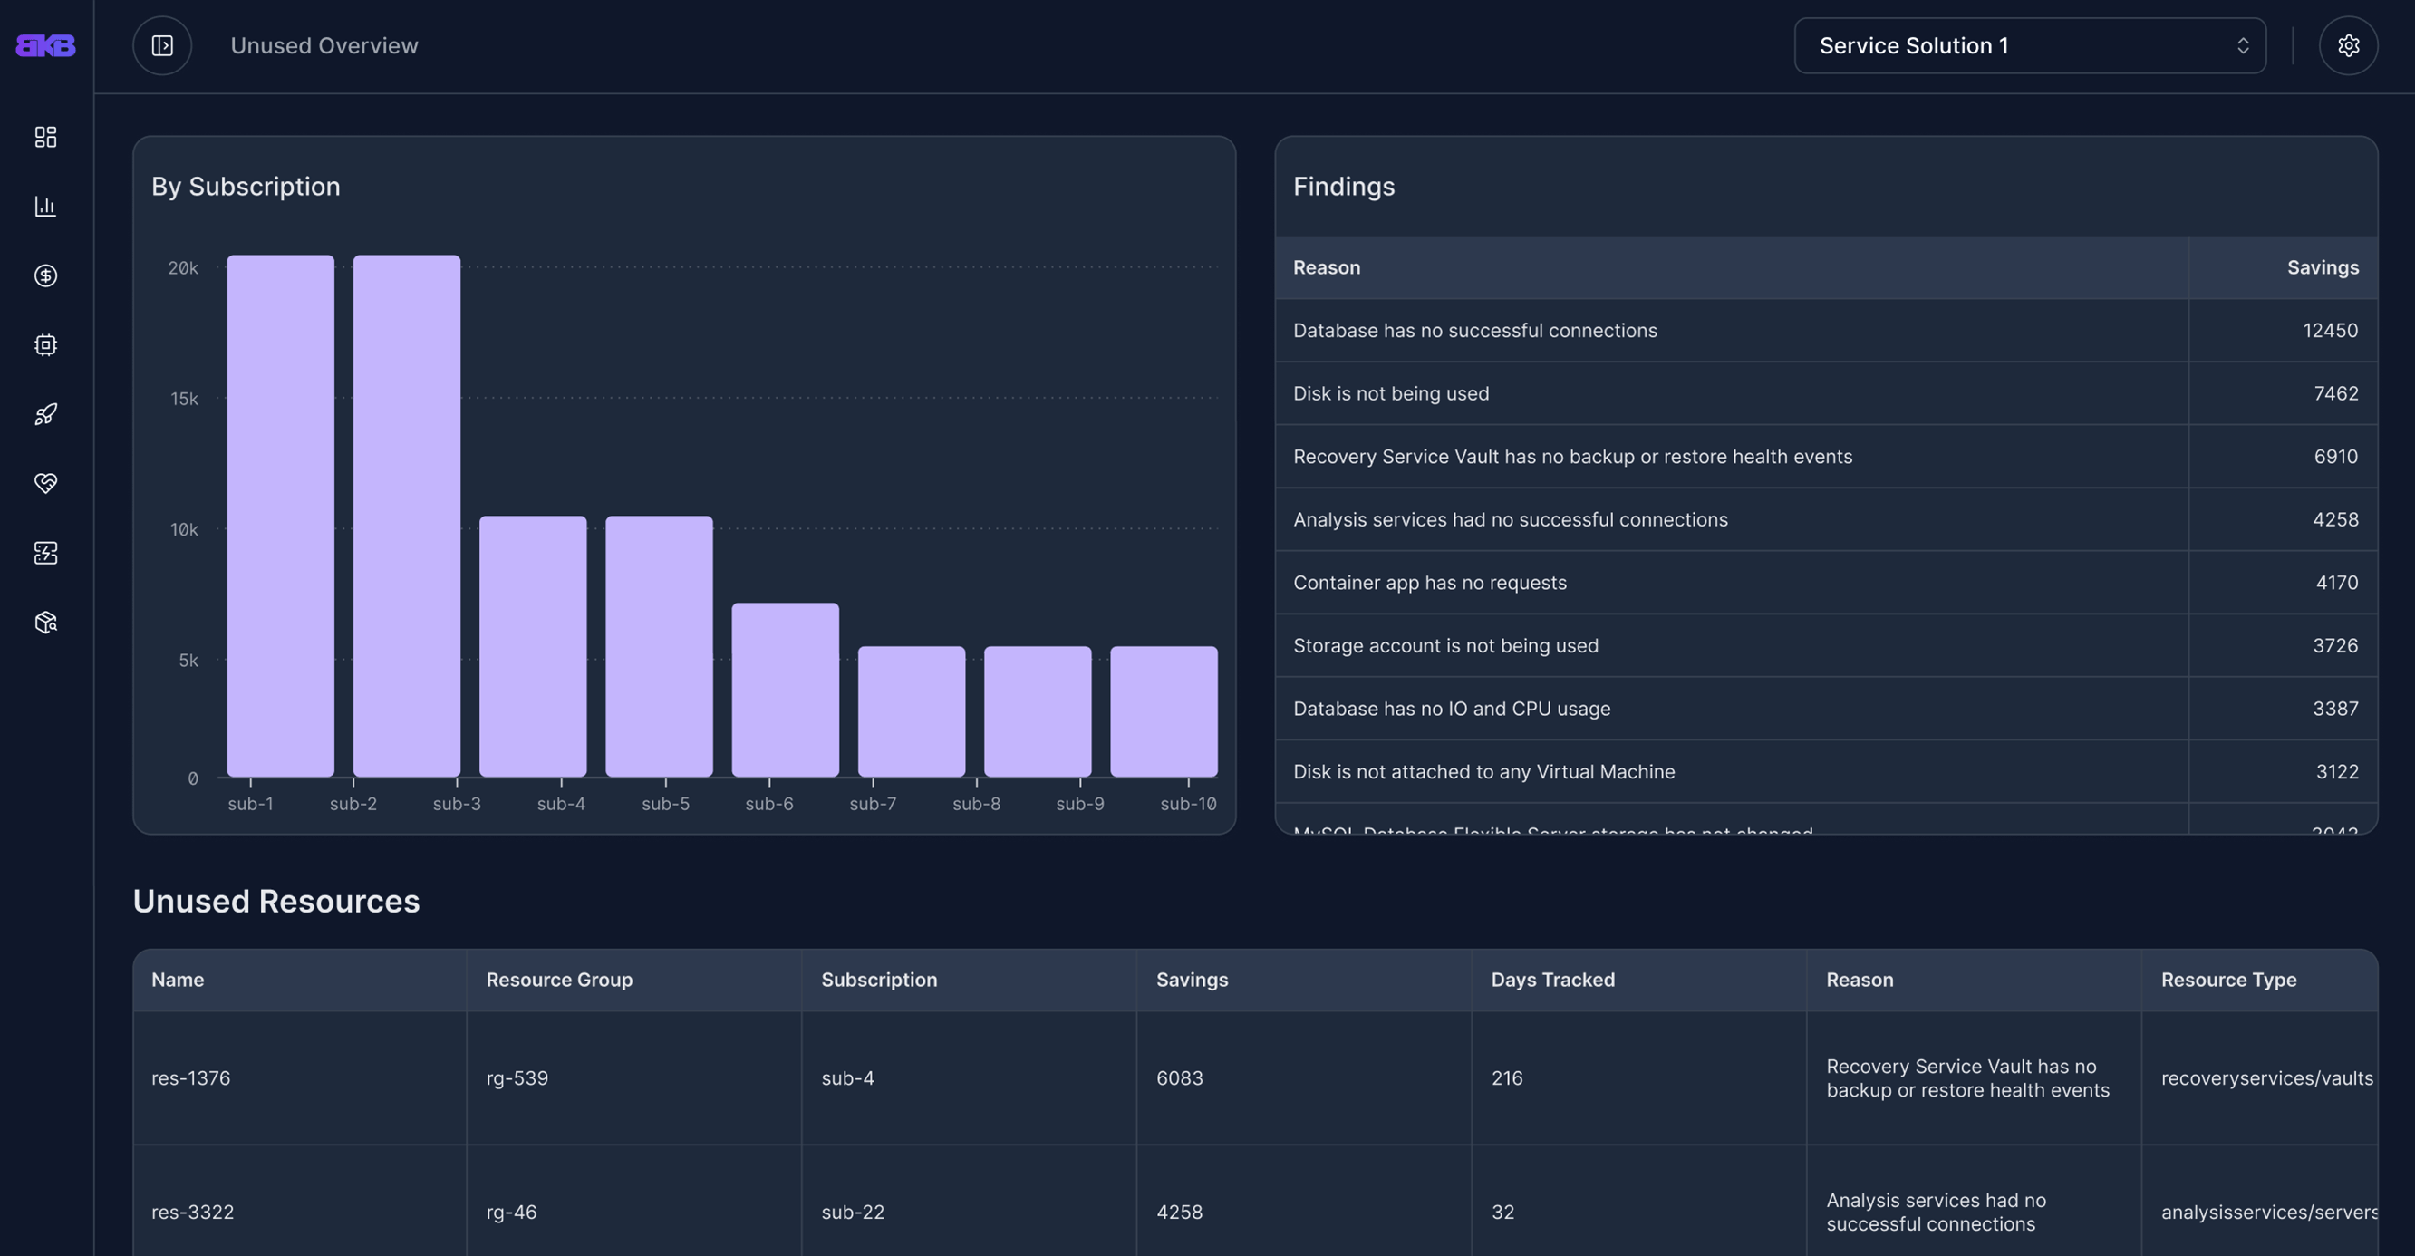This screenshot has width=2415, height=1256.
Task: Click the BKB logo in sidebar
Action: tap(46, 45)
